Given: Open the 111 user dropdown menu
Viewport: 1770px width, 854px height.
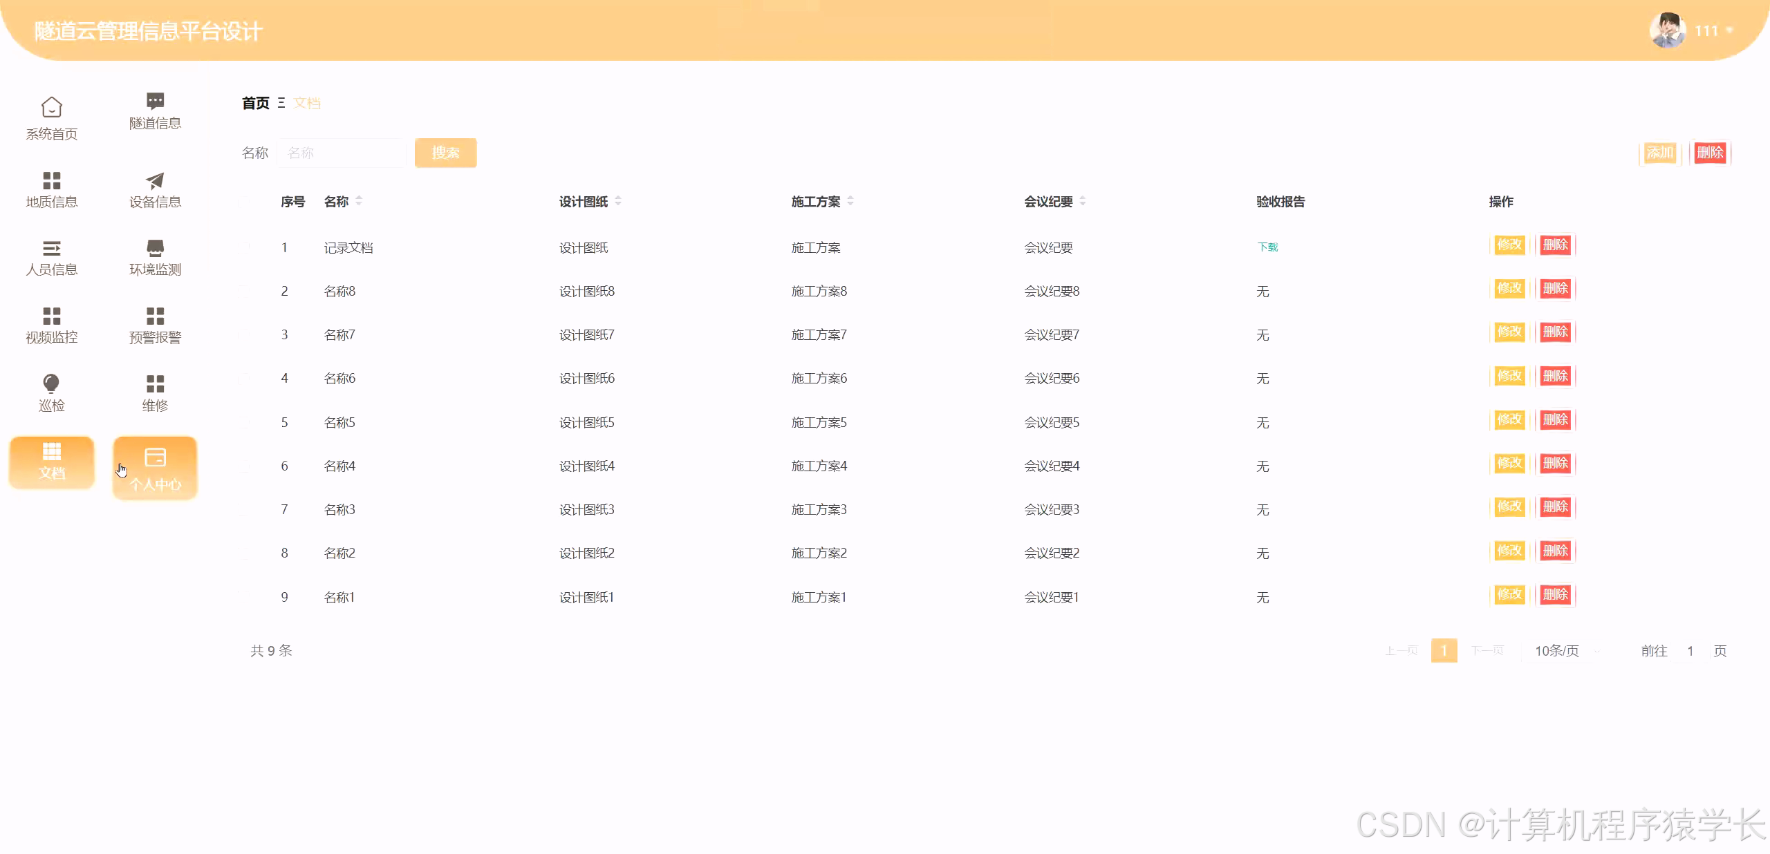Looking at the screenshot, I should [x=1714, y=31].
